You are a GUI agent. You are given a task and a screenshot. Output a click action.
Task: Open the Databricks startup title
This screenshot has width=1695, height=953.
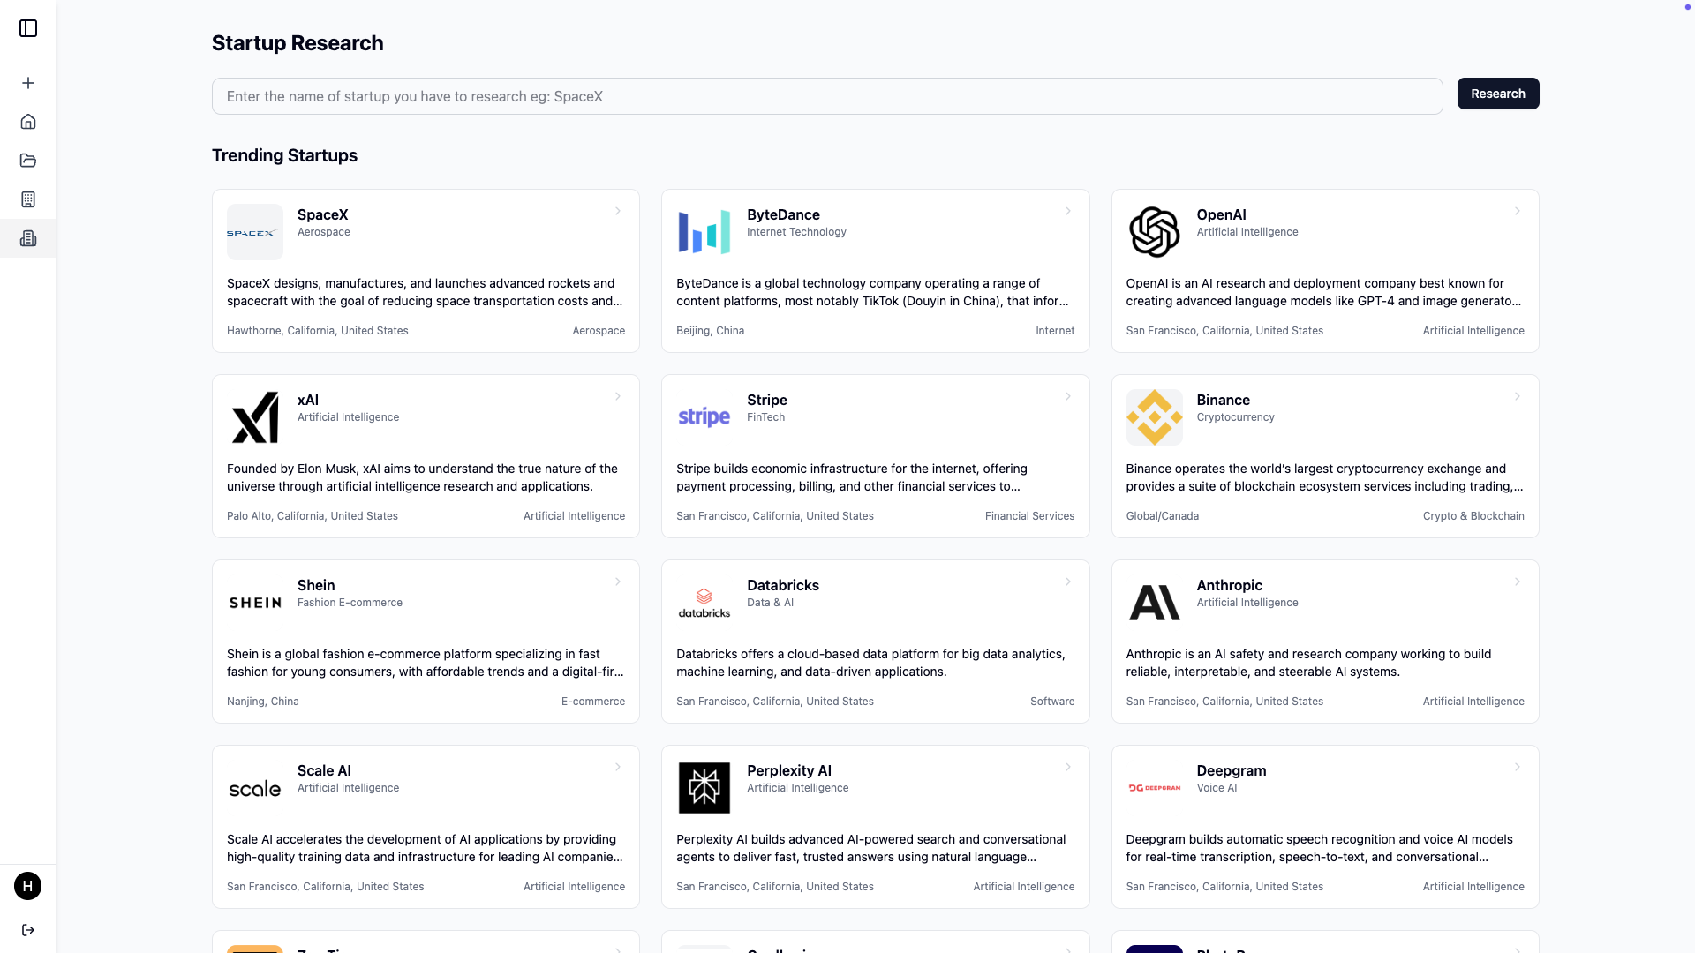tap(782, 585)
